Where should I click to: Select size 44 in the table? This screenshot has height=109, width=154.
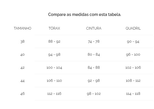coord(22,81)
